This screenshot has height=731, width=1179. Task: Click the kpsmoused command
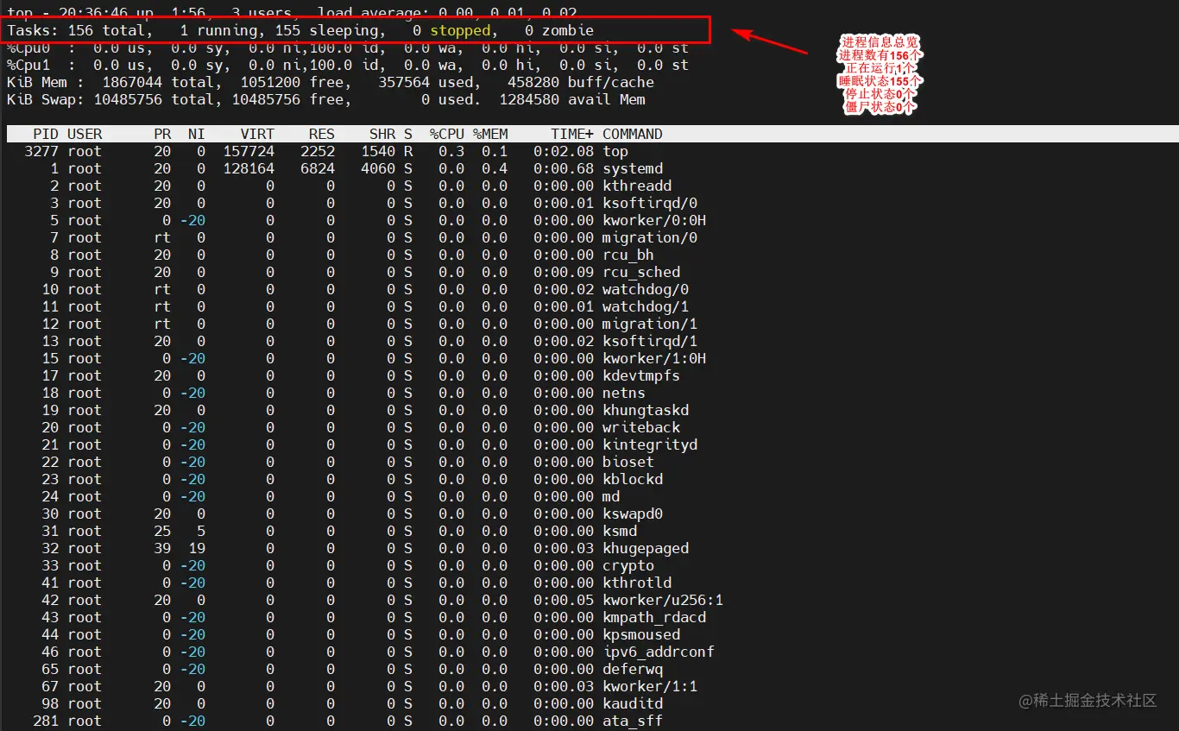tap(641, 634)
